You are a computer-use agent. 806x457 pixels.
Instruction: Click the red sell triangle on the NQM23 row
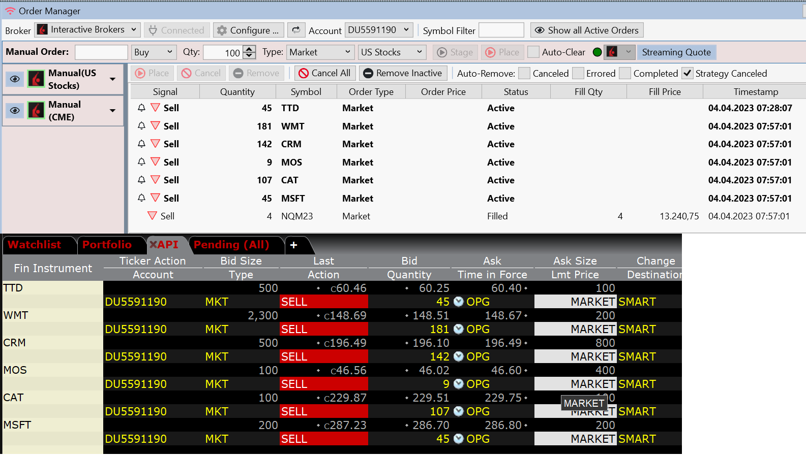point(152,216)
